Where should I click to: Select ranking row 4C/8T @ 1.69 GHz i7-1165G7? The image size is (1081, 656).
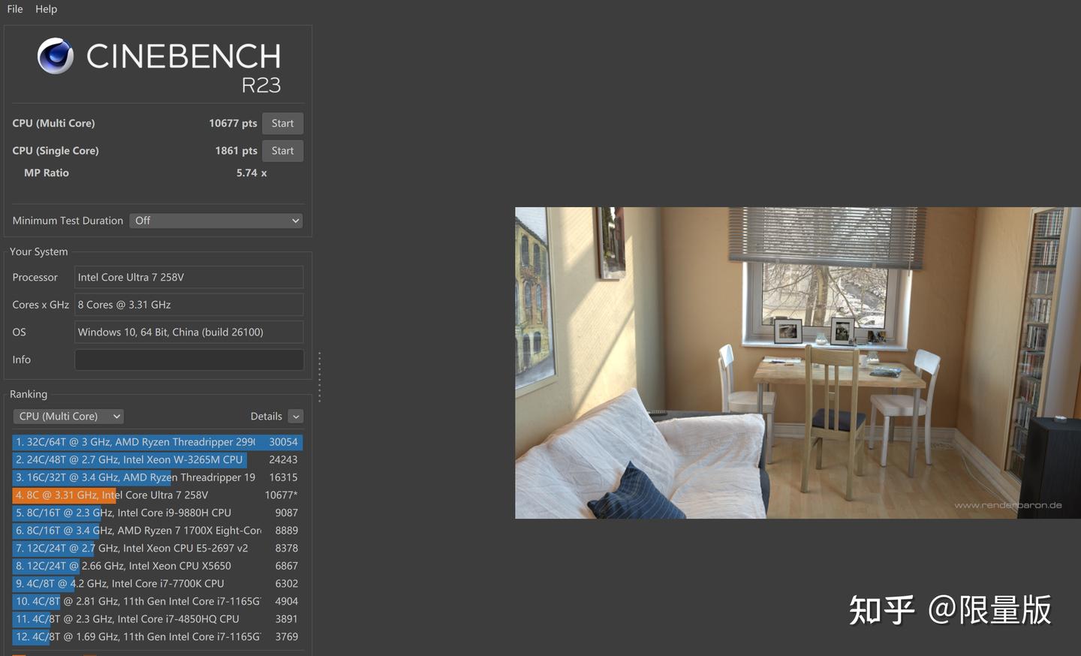(158, 636)
